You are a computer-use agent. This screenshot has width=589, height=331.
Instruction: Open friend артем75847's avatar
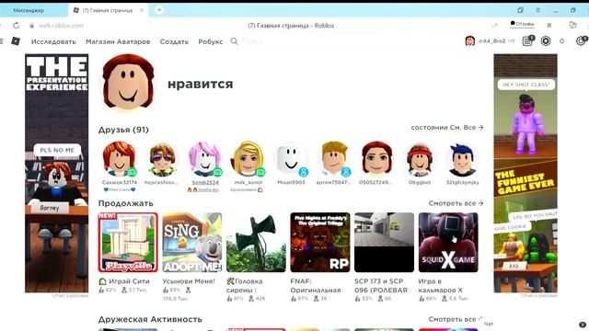333,159
